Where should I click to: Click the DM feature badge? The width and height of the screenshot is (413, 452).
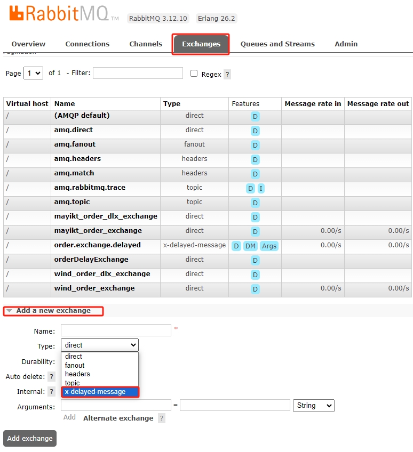(x=250, y=246)
